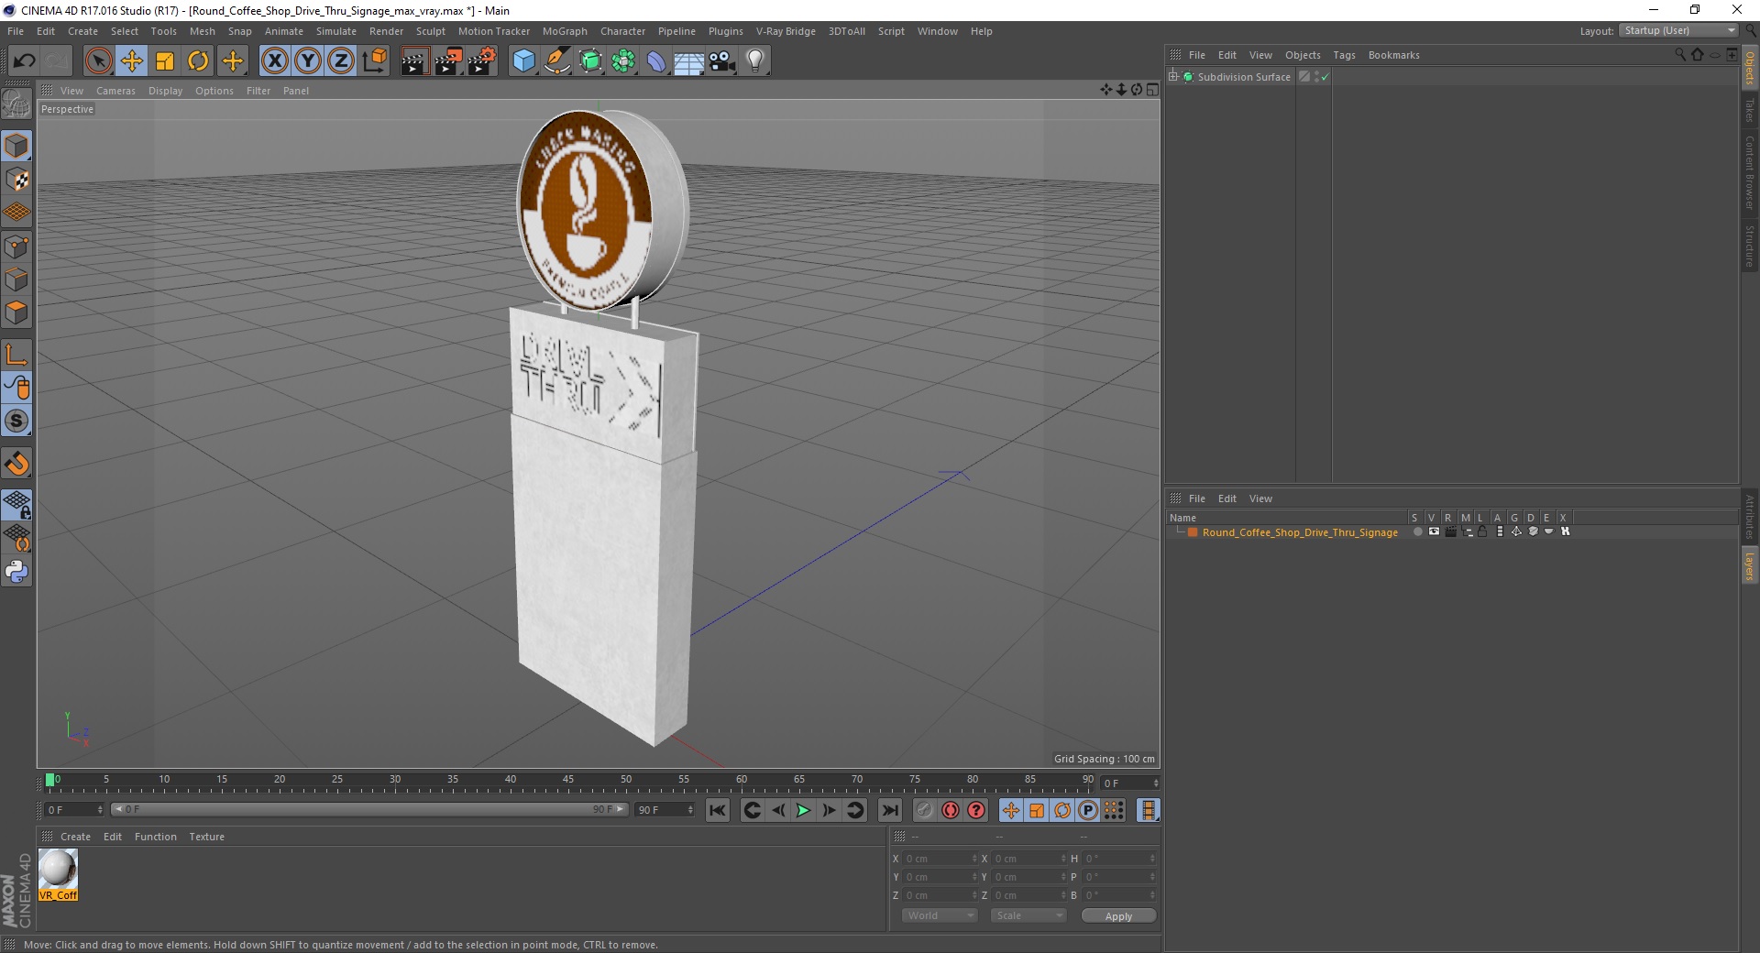The image size is (1760, 953).
Task: Add a floor environment object icon
Action: pos(688,61)
